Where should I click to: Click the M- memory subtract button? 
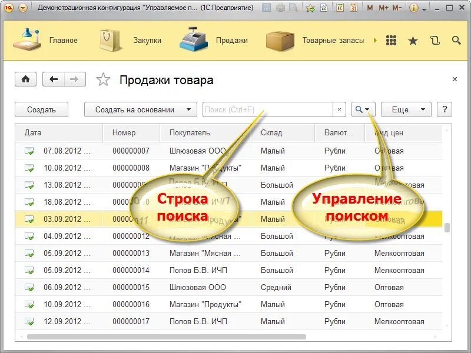[x=397, y=8]
